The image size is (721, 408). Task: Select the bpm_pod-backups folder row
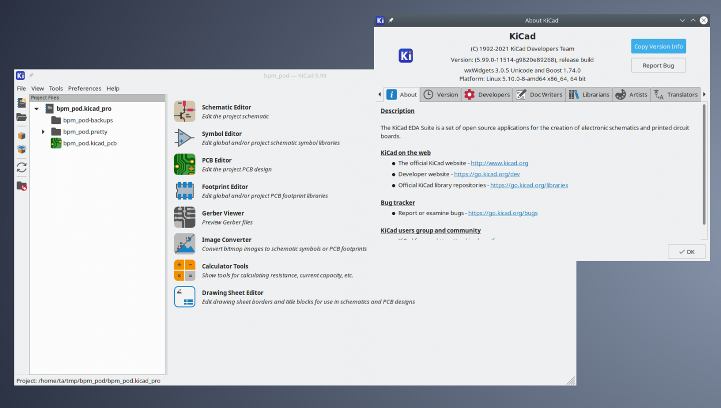coord(88,120)
